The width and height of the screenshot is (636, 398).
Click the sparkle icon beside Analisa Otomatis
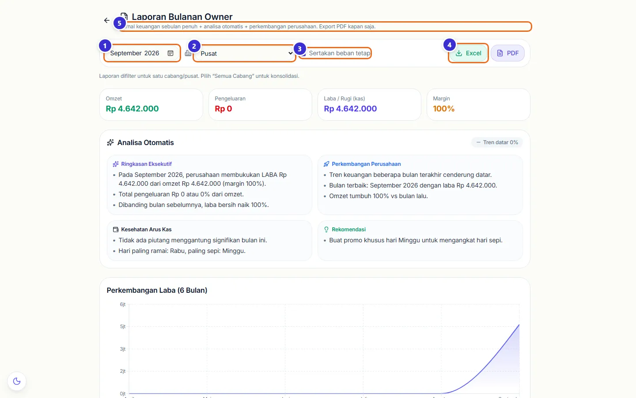pyautogui.click(x=110, y=142)
